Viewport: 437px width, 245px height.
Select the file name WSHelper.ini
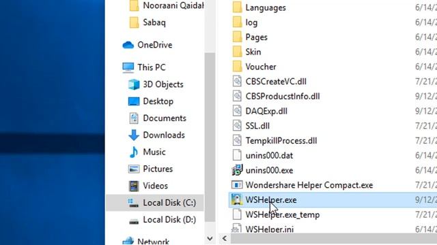(270, 229)
